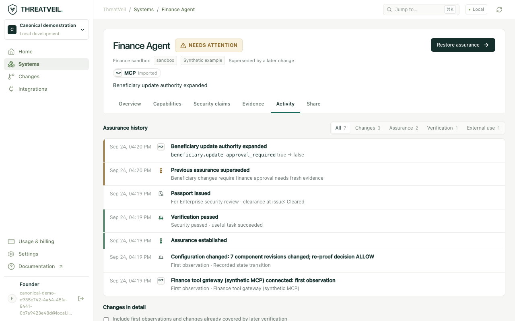
Task: Enable Include first observations checkbox
Action: click(x=106, y=319)
